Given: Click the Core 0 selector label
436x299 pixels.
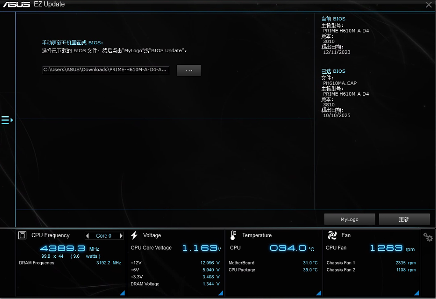Looking at the screenshot, I should pos(104,236).
